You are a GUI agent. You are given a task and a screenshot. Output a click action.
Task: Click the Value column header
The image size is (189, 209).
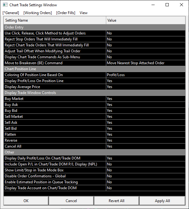pos(146,20)
